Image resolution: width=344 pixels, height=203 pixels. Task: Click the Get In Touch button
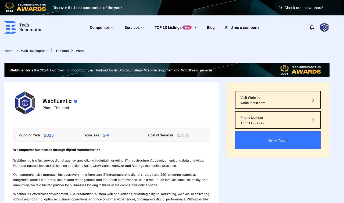(278, 140)
